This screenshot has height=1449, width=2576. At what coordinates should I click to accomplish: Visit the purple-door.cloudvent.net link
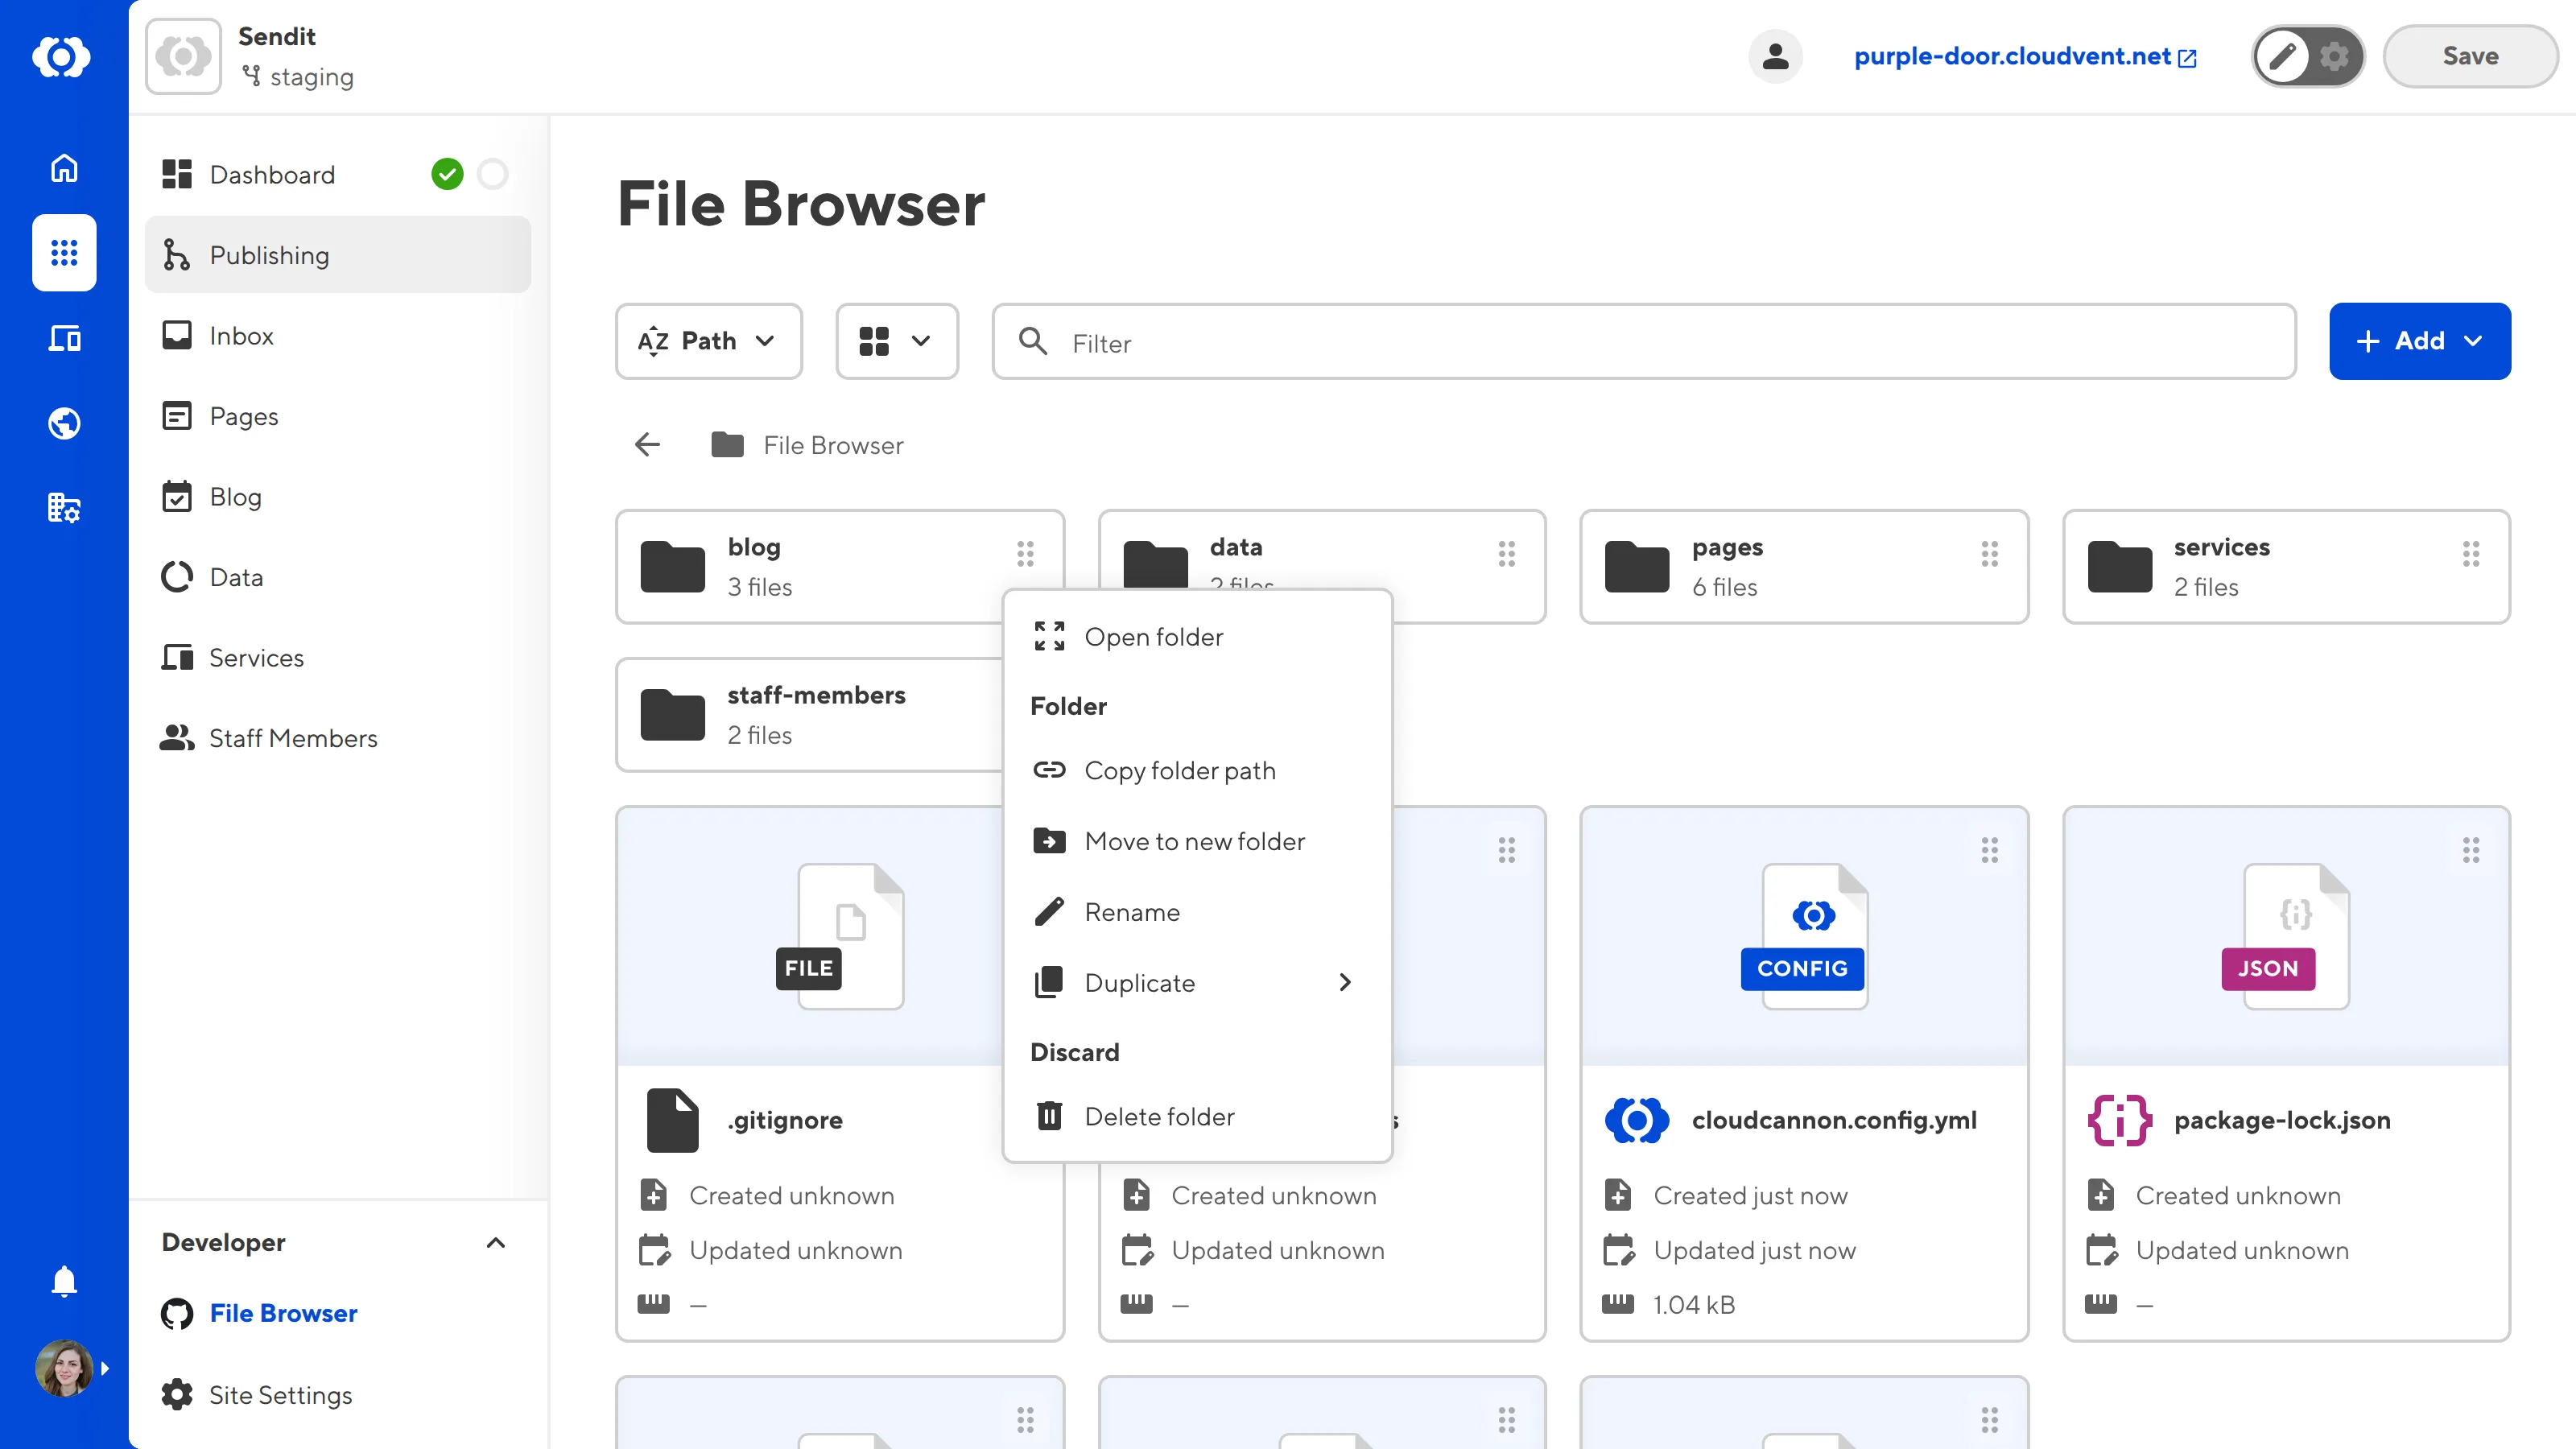click(x=2013, y=56)
